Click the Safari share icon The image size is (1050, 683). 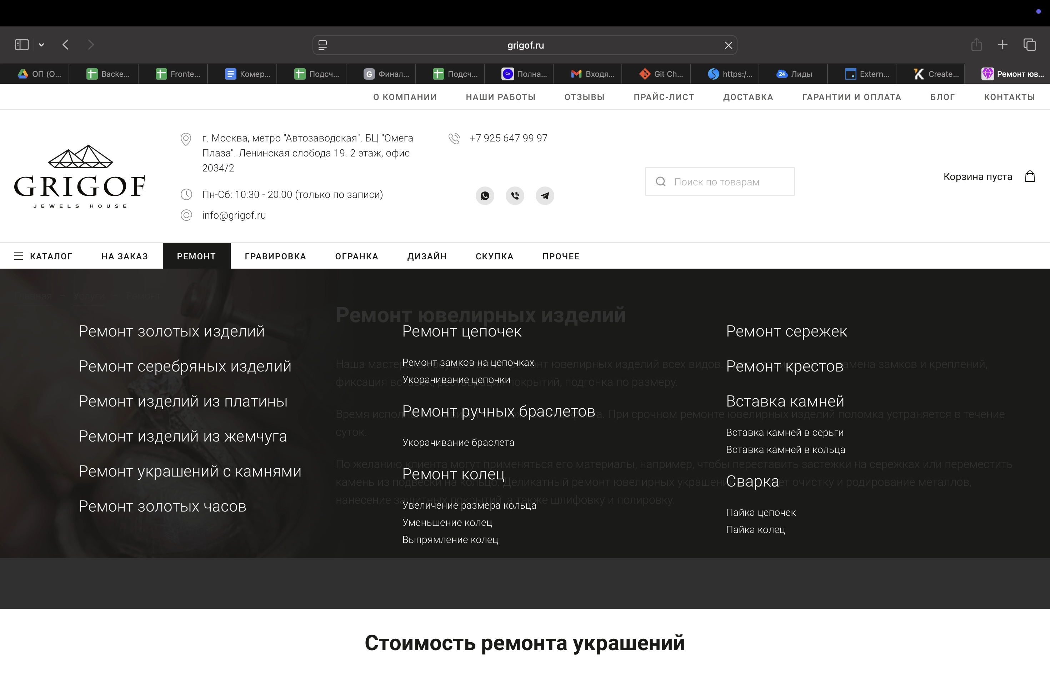pyautogui.click(x=976, y=45)
